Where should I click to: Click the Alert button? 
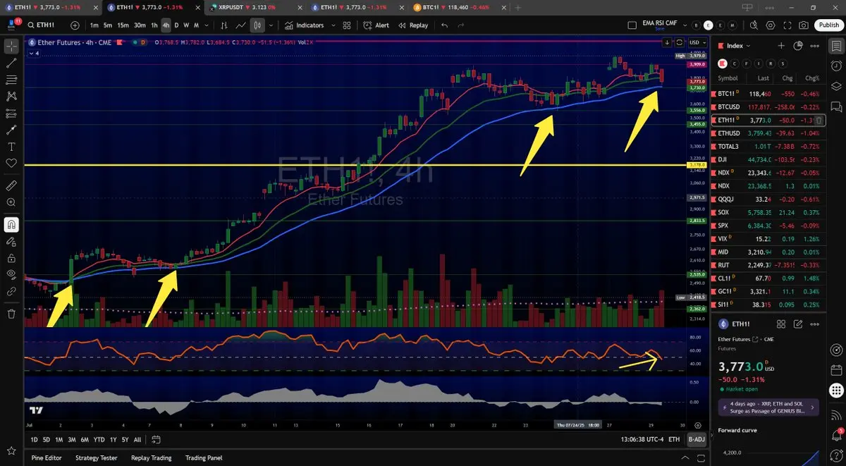click(x=376, y=25)
